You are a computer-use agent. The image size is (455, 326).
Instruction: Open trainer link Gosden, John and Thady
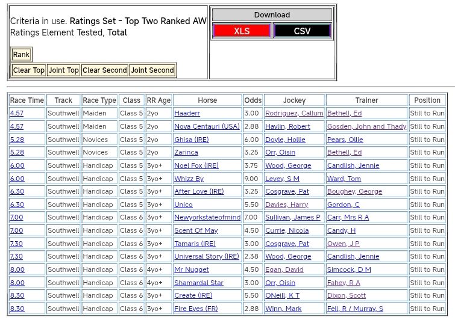tap(366, 126)
